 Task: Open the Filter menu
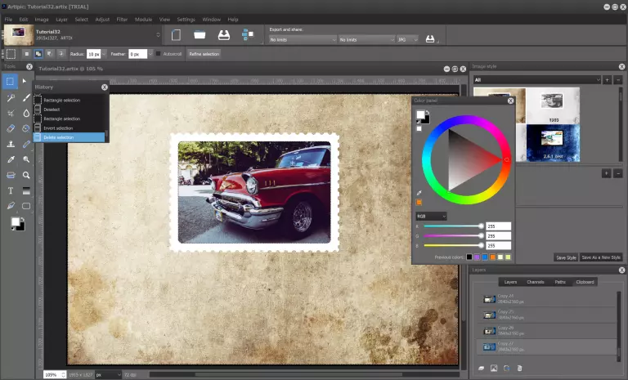click(122, 19)
